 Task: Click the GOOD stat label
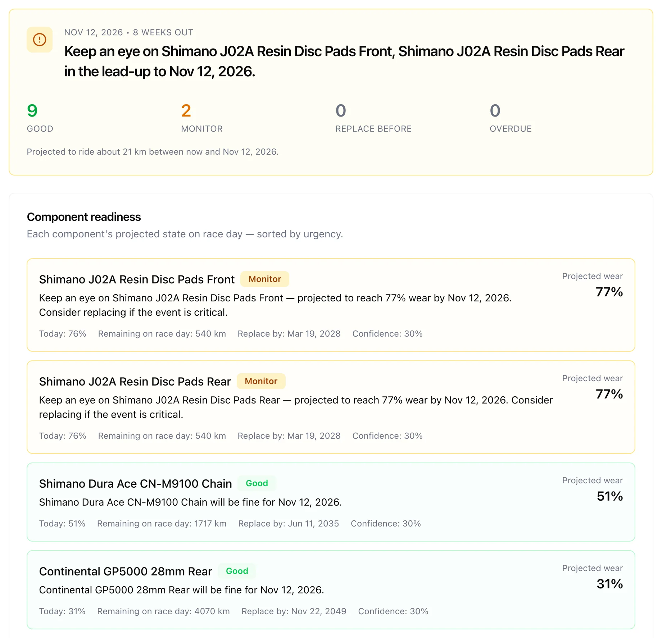pyautogui.click(x=40, y=129)
